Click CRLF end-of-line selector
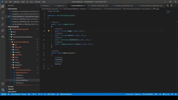 tap(156, 94)
